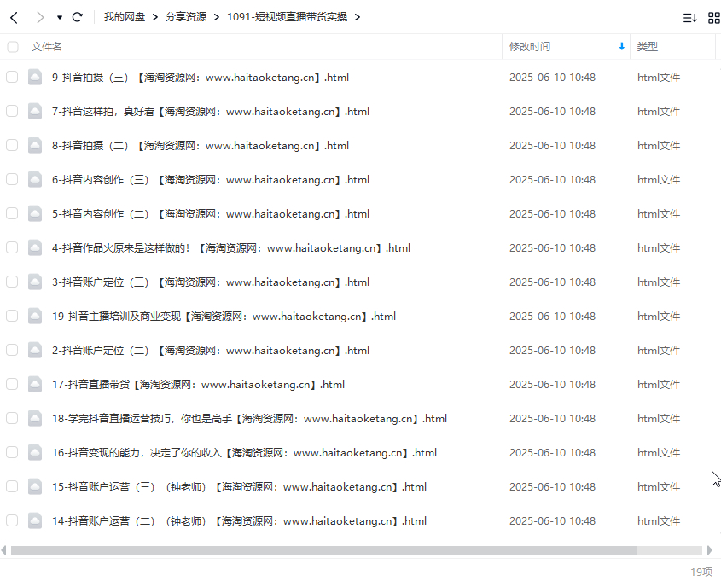This screenshot has height=581, width=721.
Task: Navigate to 分享资源 in breadcrumb
Action: coord(186,17)
